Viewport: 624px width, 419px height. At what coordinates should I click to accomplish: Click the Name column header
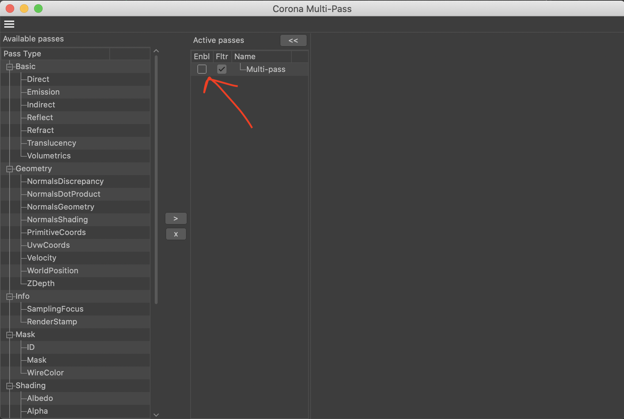coord(262,56)
